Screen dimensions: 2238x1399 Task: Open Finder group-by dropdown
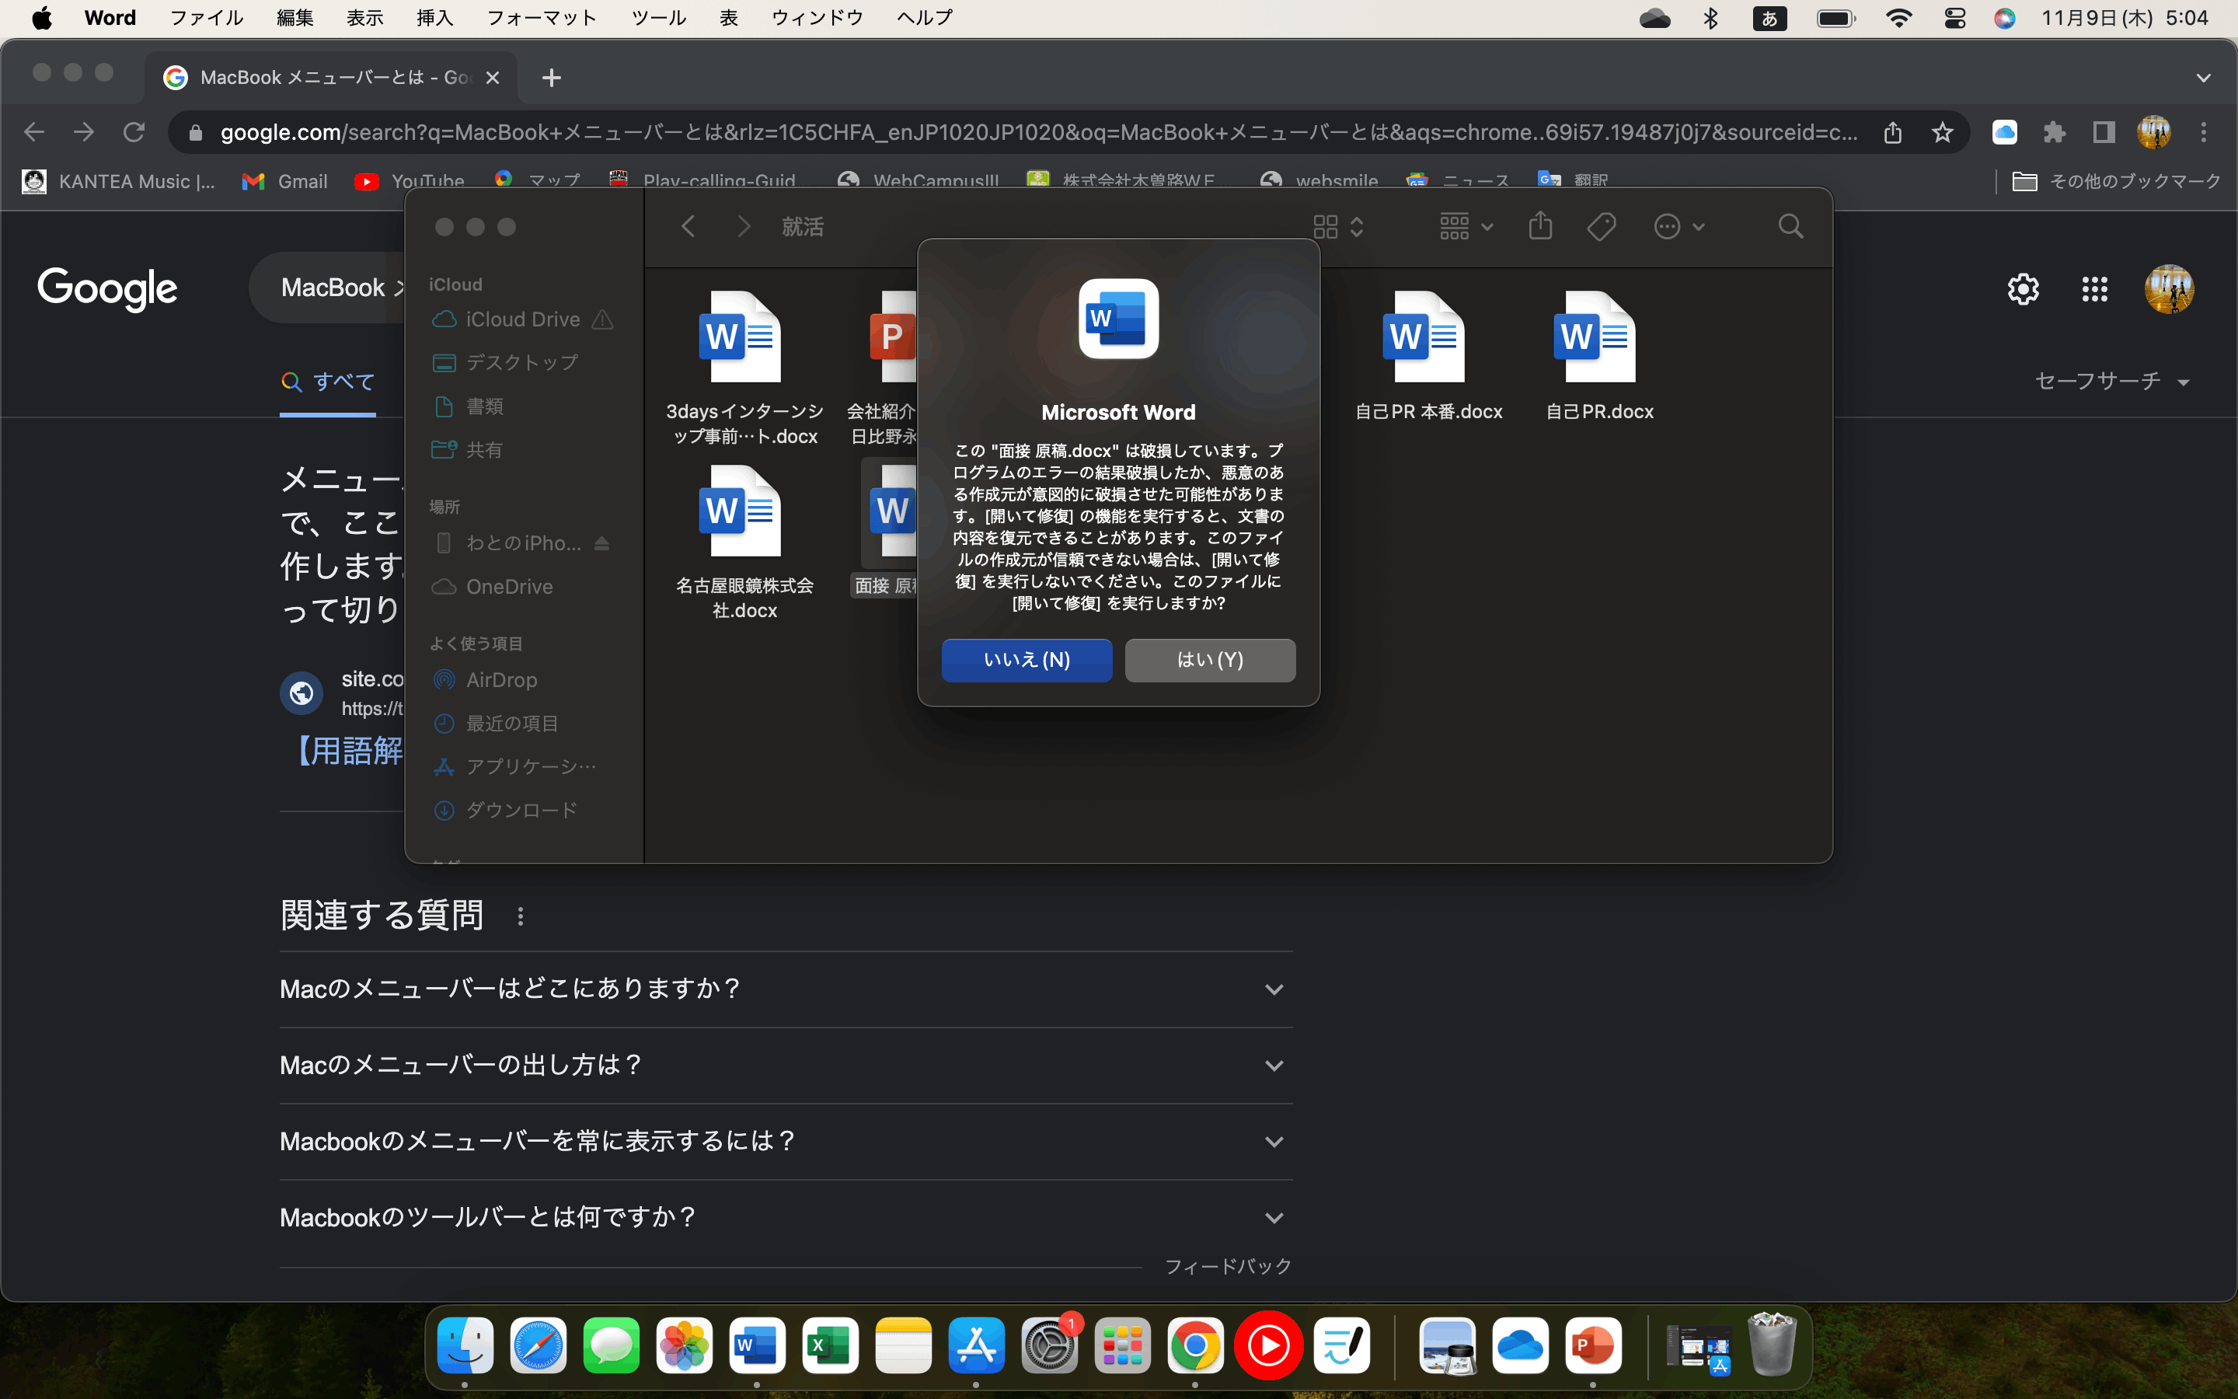point(1466,225)
